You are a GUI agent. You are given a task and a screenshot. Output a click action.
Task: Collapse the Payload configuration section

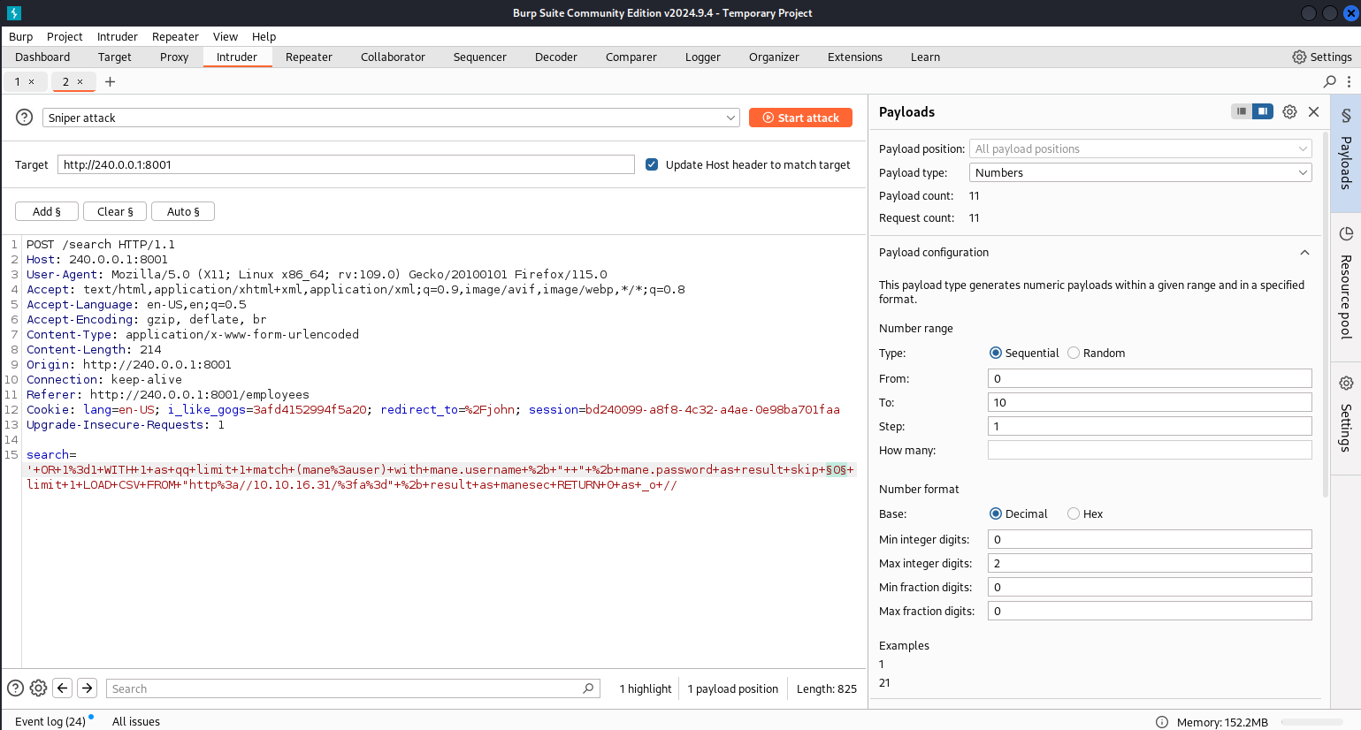click(x=1304, y=252)
